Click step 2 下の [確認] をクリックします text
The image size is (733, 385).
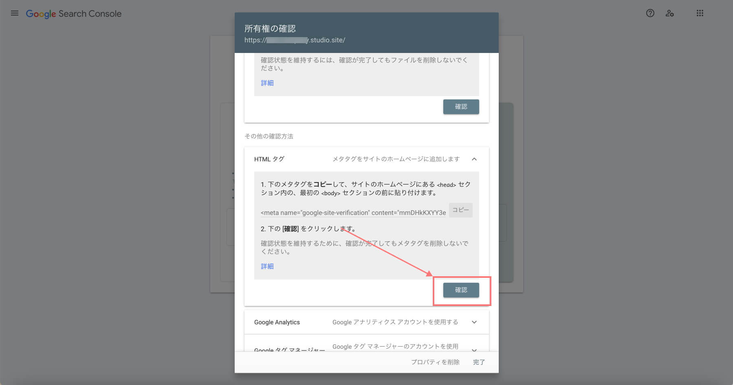(308, 229)
